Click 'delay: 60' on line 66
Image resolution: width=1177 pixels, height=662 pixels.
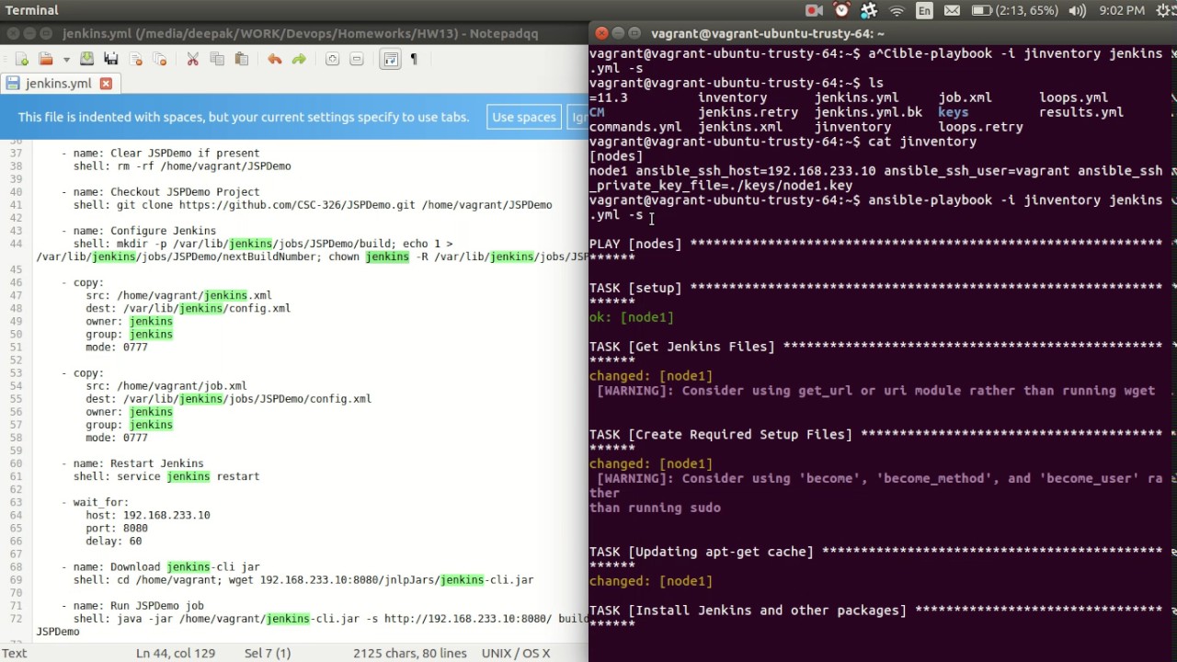click(x=114, y=541)
